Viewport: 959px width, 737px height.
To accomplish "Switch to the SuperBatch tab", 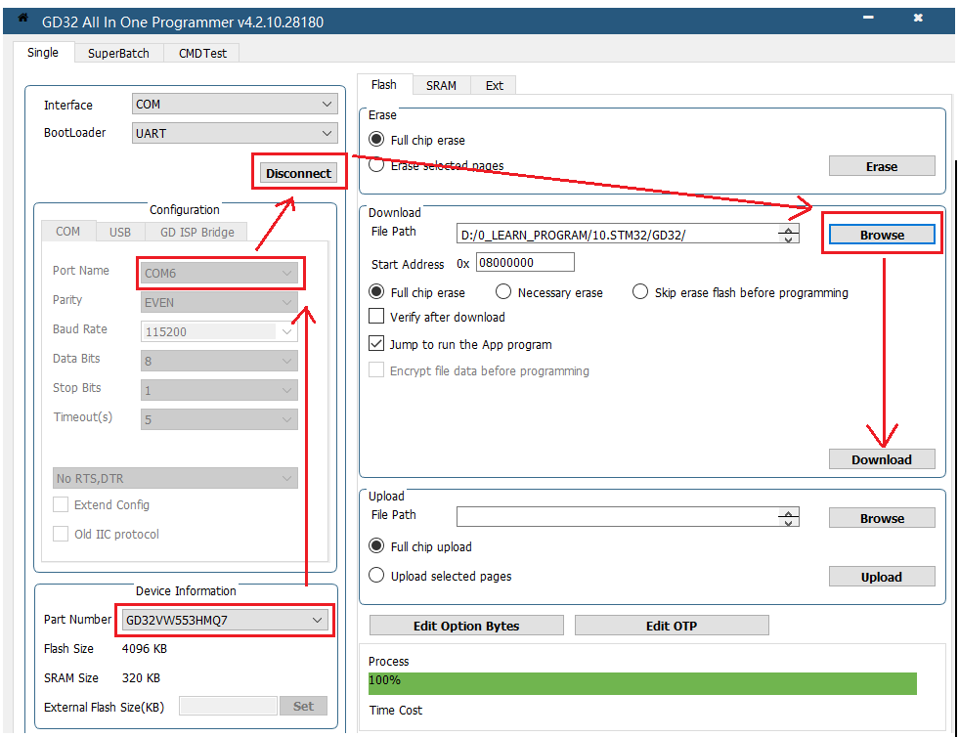I will coord(118,53).
